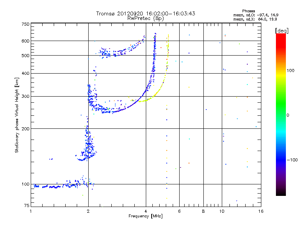Viewport: 307px width, 230px height.
Task: Click the y-axis '600' tick label
Action: pyautogui.click(x=26, y=41)
